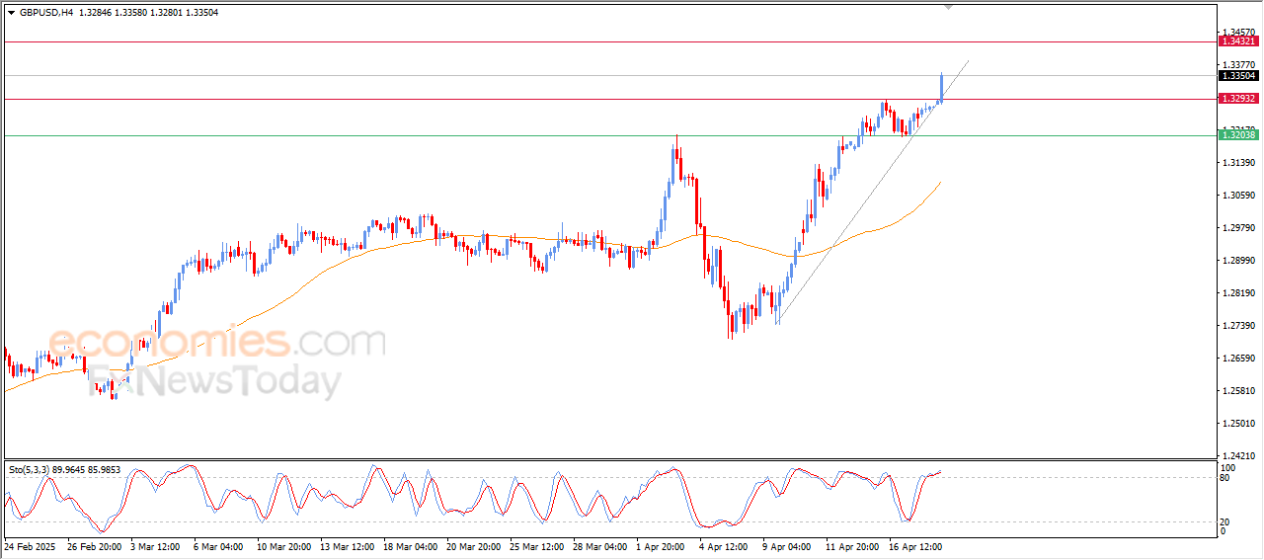Select the GBPUSD,H4 chart title text

click(x=46, y=13)
